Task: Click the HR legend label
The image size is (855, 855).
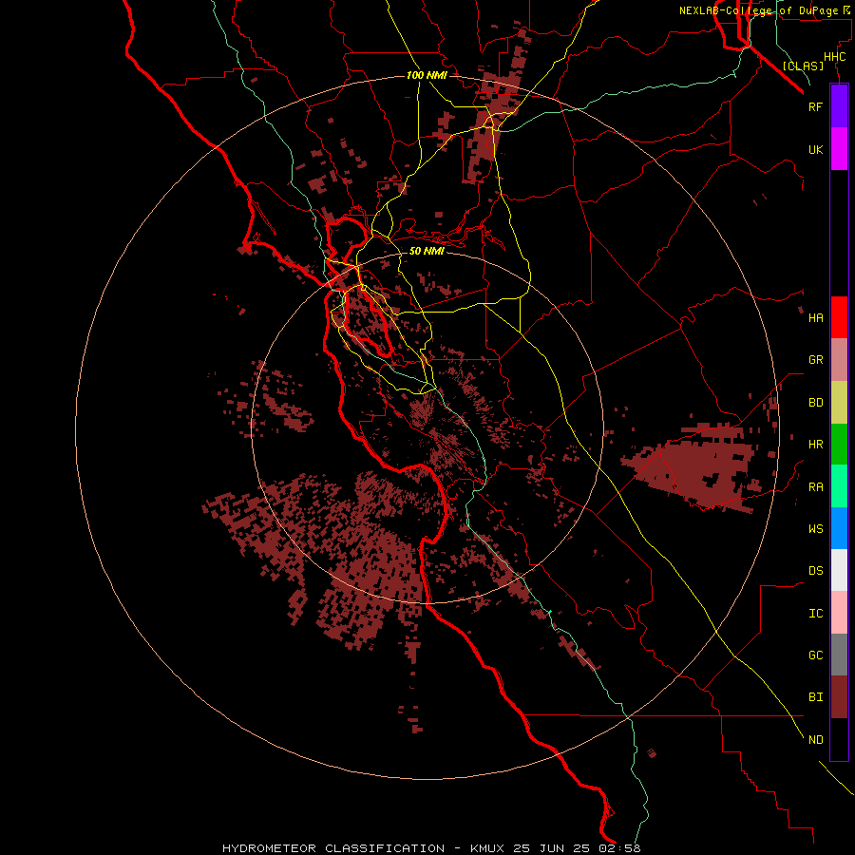Action: coord(816,445)
